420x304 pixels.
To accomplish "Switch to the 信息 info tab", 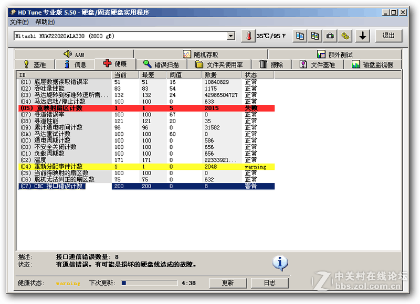I will (75, 64).
